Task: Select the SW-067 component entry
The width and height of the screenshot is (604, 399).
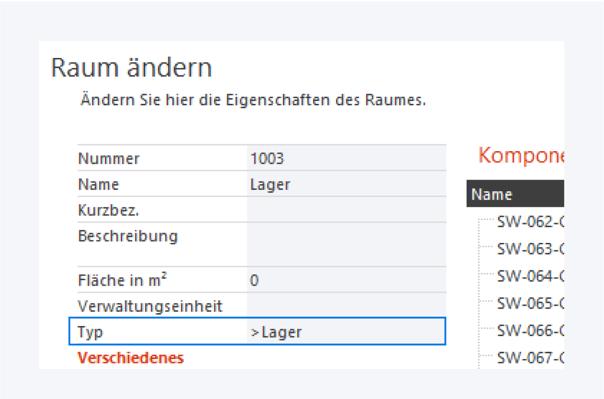Action: click(530, 359)
